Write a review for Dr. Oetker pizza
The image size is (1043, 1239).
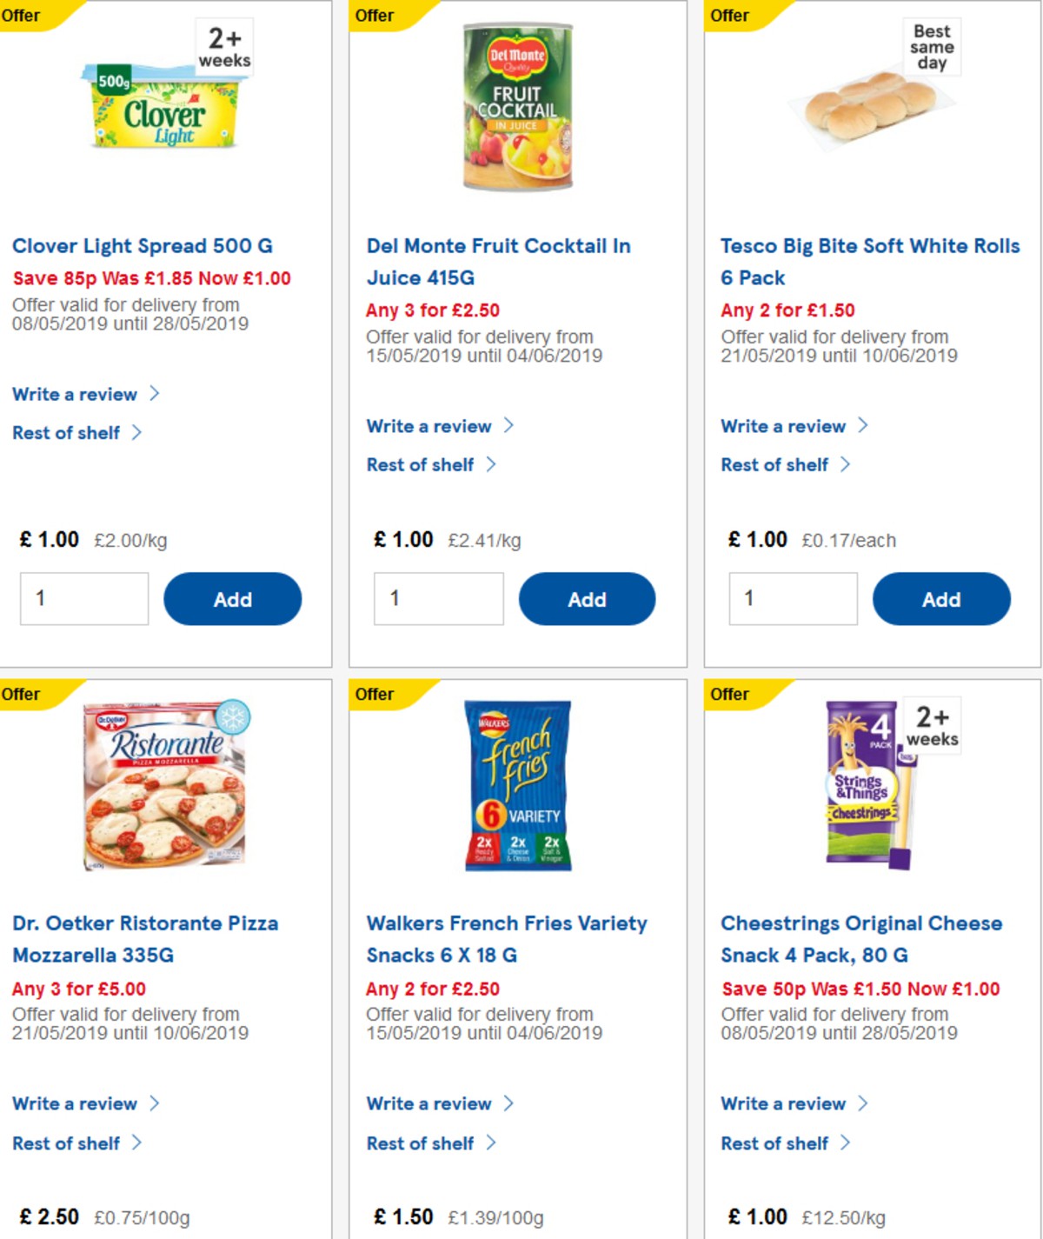pyautogui.click(x=76, y=1103)
